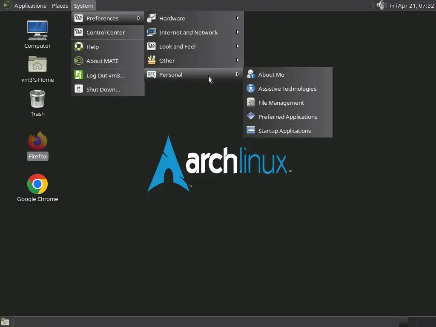436x327 pixels.
Task: Click the About MATE icon
Action: click(x=79, y=60)
